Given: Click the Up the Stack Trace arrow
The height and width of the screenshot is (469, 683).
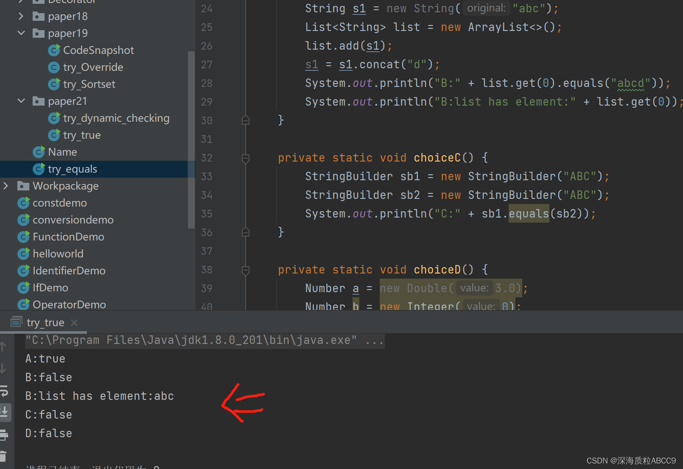Looking at the screenshot, I should (3, 346).
